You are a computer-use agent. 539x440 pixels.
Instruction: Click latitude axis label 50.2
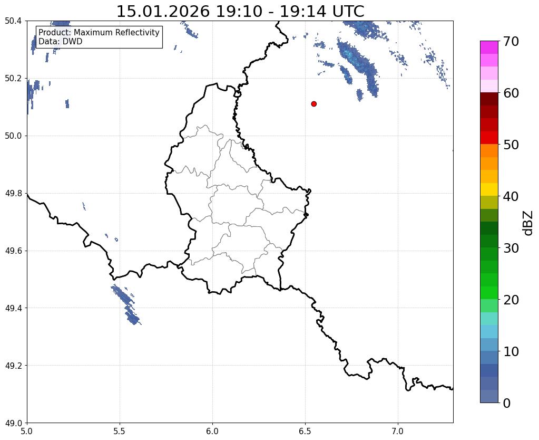coord(13,79)
